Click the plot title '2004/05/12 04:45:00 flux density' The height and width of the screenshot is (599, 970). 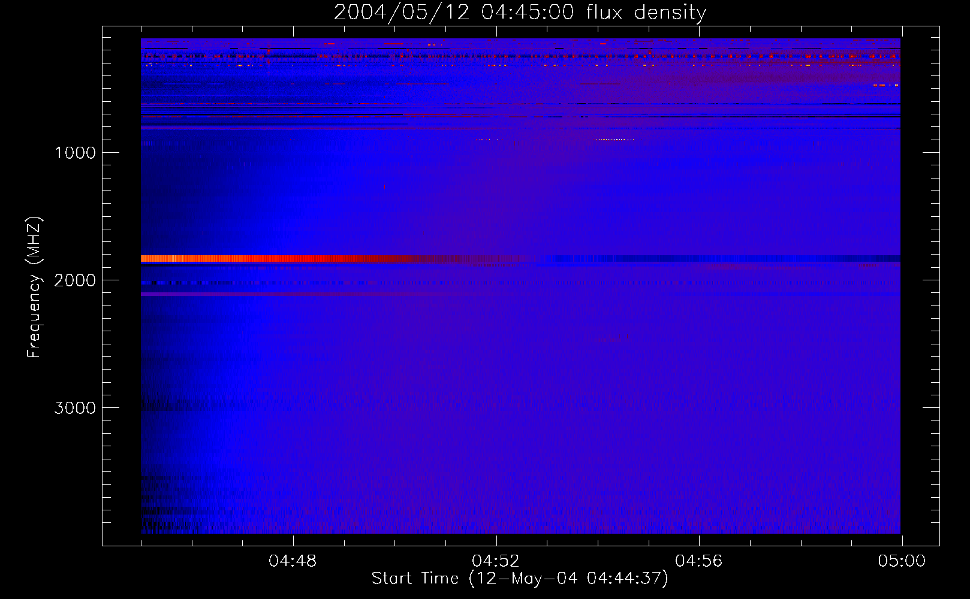click(520, 12)
